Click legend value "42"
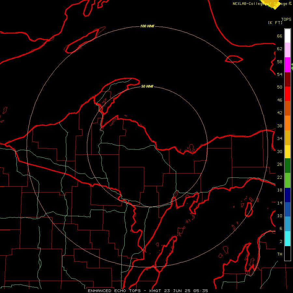 [x=280, y=113]
